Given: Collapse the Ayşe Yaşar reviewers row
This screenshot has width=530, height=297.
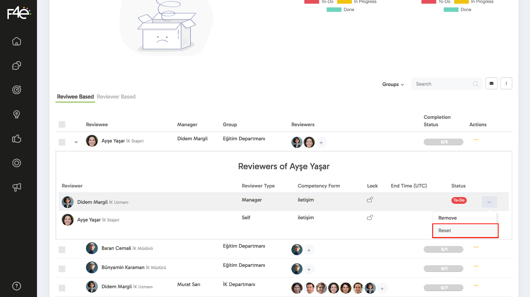Looking at the screenshot, I should (x=76, y=142).
